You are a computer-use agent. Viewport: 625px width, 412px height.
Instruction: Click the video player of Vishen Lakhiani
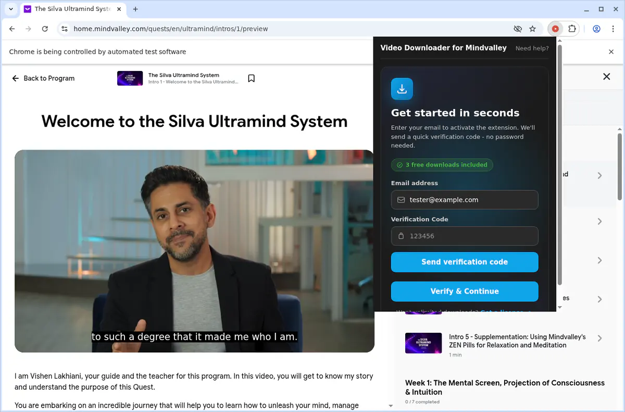point(194,251)
